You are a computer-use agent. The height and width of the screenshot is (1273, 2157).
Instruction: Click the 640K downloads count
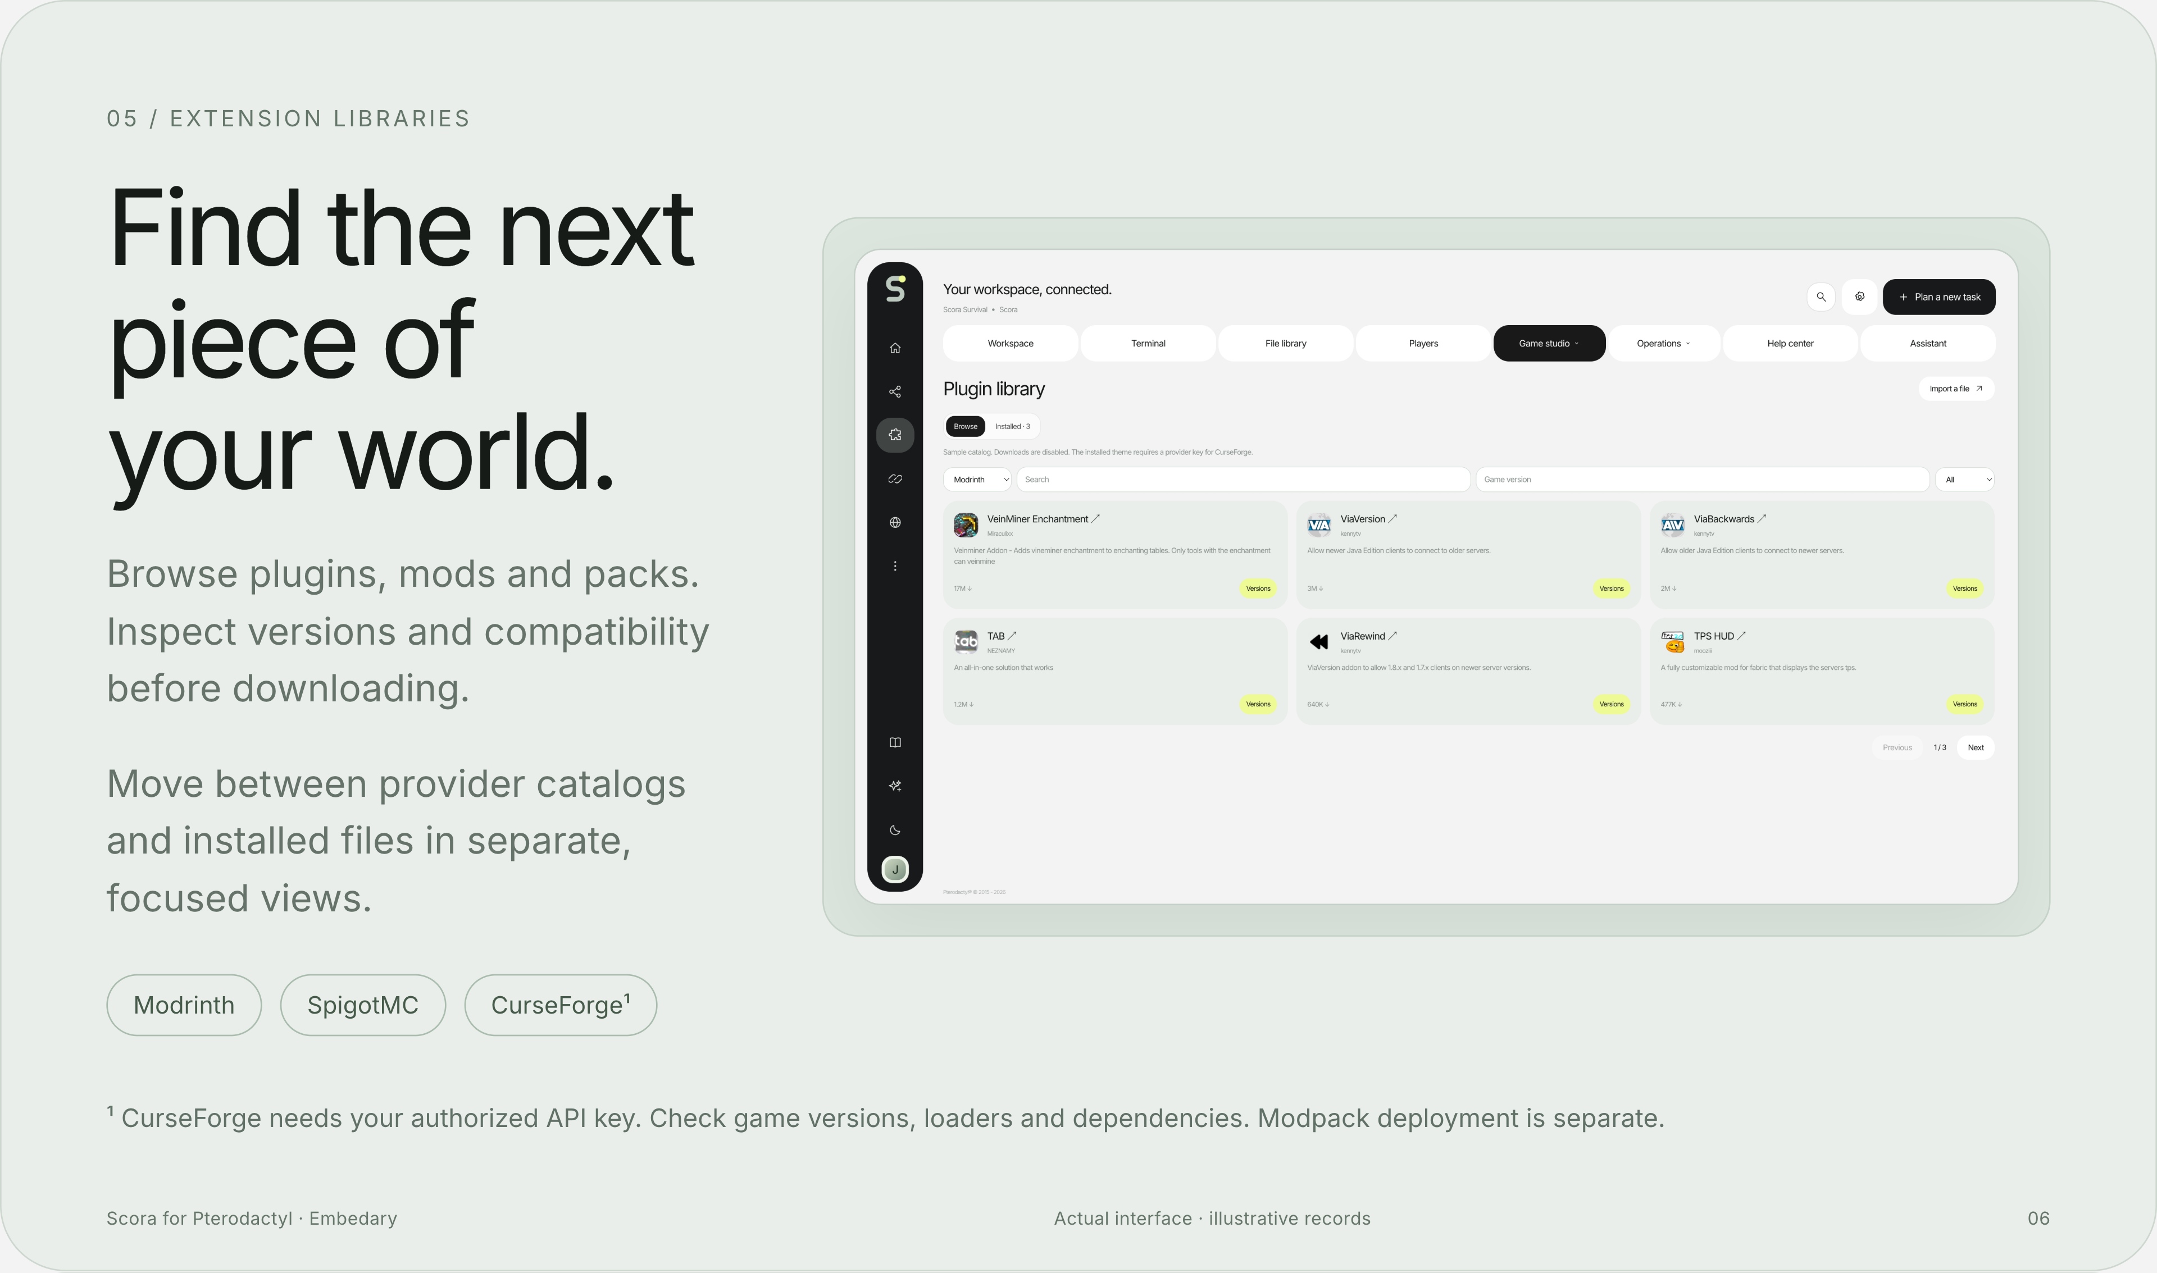(1318, 704)
